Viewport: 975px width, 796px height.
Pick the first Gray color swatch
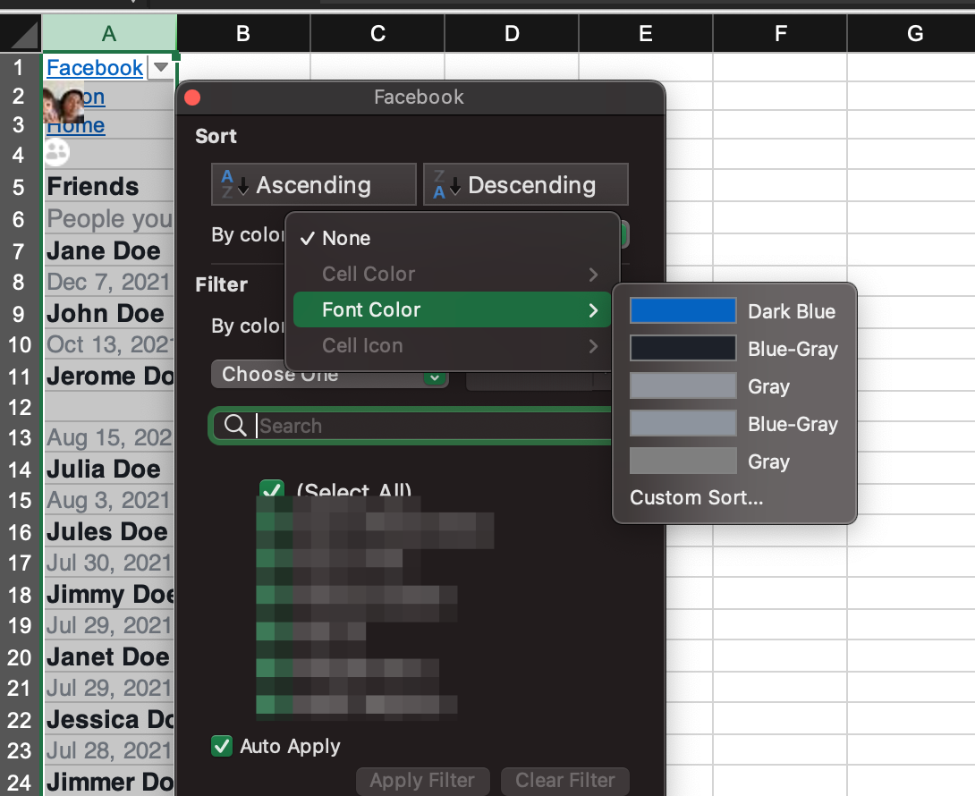point(682,385)
